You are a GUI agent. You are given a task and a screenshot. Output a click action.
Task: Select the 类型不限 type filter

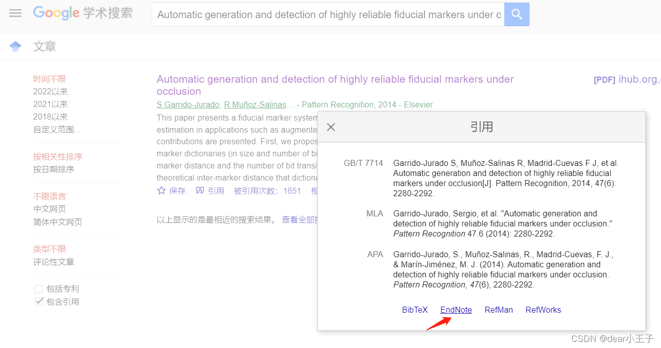tap(49, 249)
